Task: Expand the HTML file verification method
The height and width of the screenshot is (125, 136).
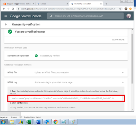Action: (x=123, y=72)
